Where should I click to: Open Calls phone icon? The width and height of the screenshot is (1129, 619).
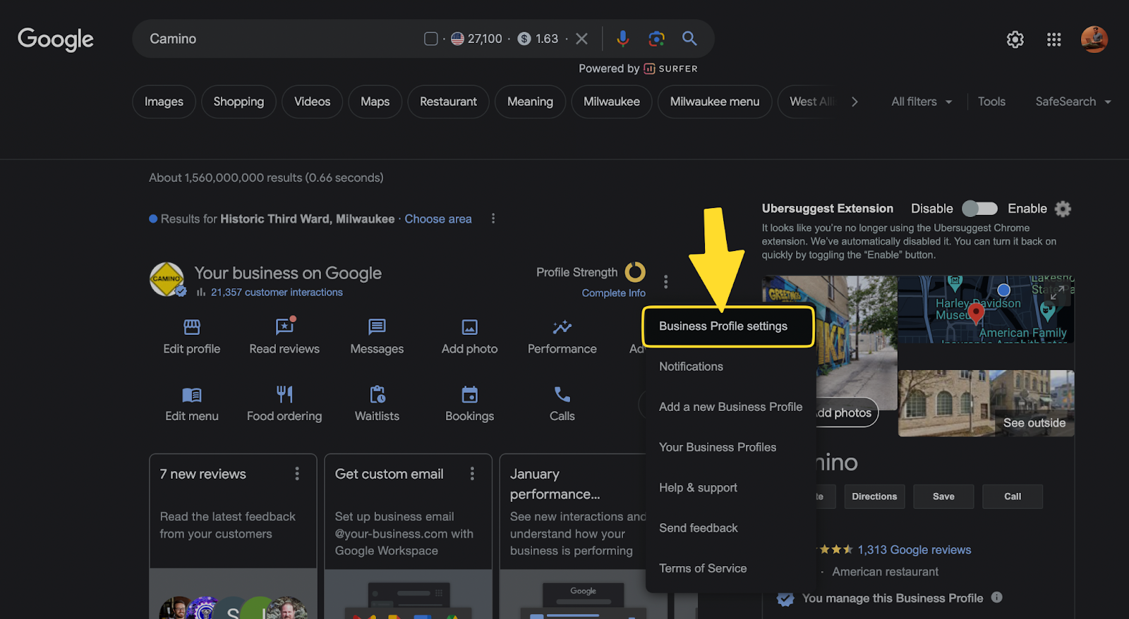click(562, 394)
